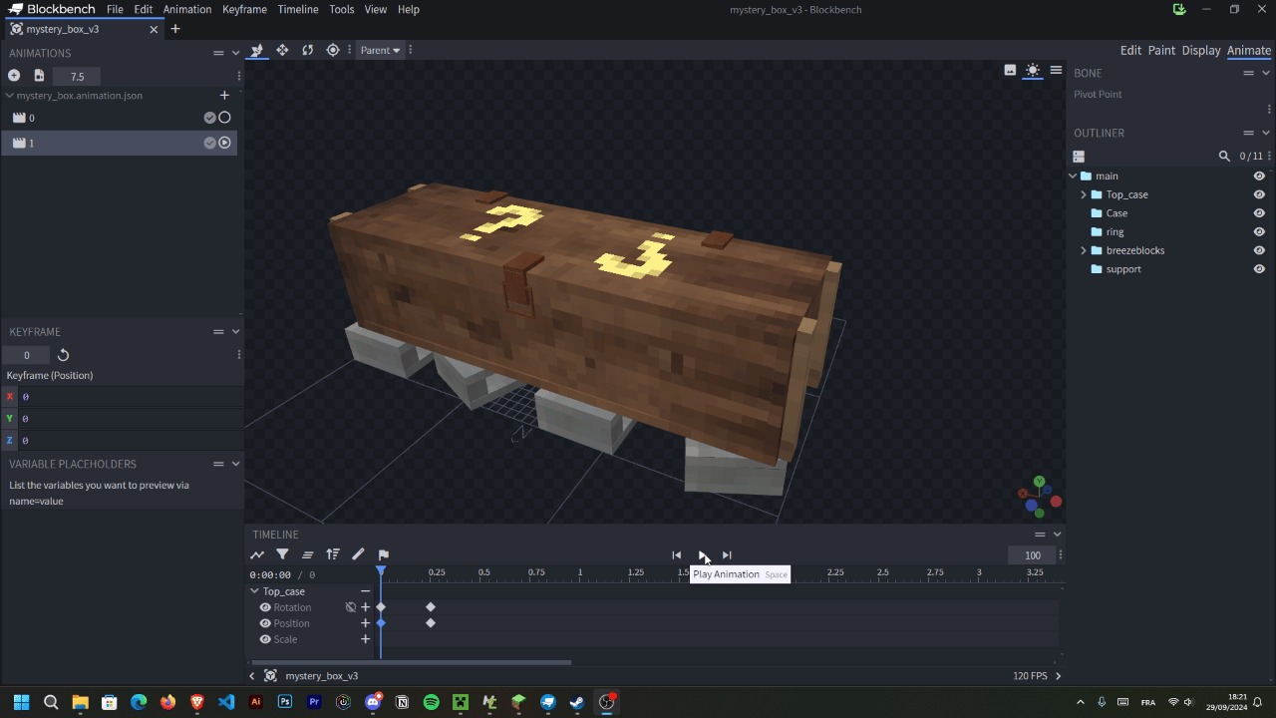Collapse the mystery_box.animation.json file entry

pos(10,96)
